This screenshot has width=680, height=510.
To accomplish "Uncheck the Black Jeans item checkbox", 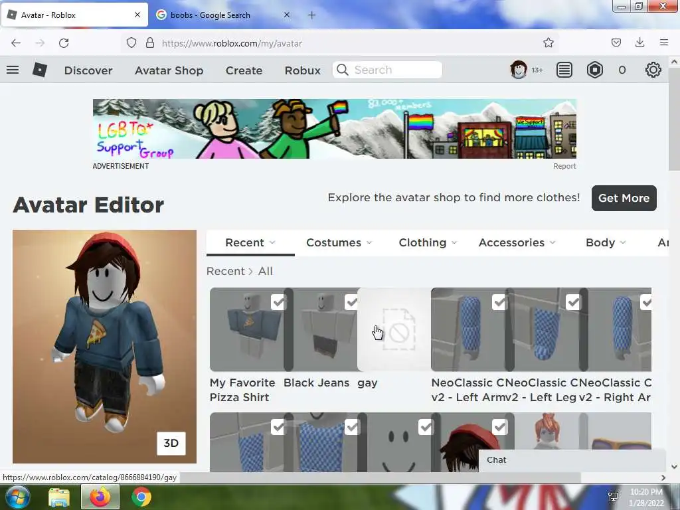I will (x=352, y=302).
